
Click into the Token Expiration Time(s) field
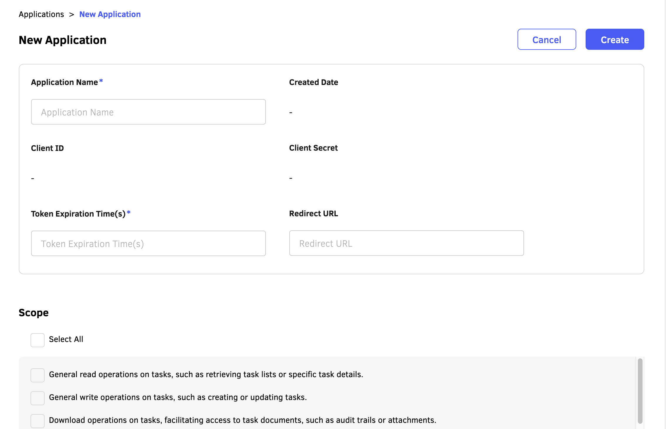point(148,244)
